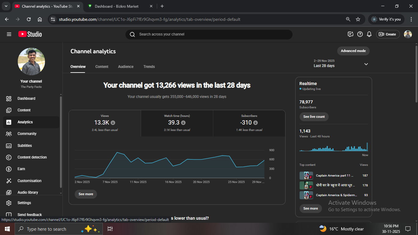Click the See live count button
418x235 pixels.
click(314, 117)
